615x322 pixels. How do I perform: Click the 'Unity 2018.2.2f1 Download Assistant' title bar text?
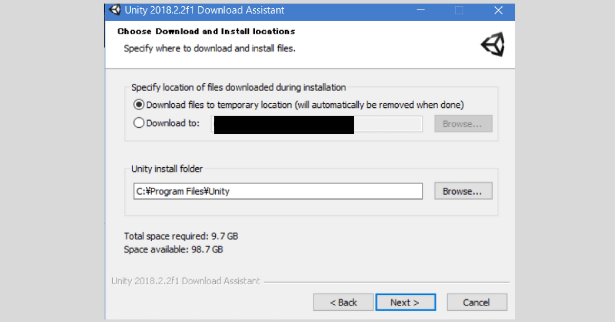(204, 10)
